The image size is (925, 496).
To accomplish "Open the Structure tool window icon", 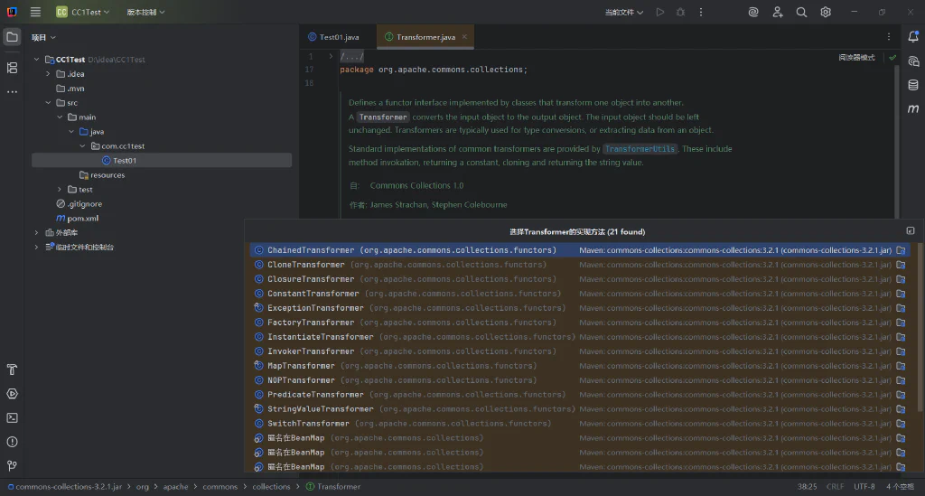I will pos(12,68).
